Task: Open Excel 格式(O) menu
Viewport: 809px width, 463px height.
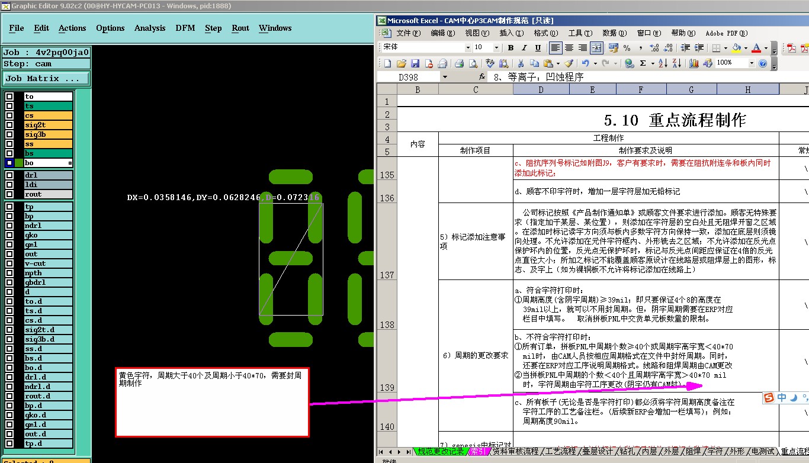Action: coord(545,33)
